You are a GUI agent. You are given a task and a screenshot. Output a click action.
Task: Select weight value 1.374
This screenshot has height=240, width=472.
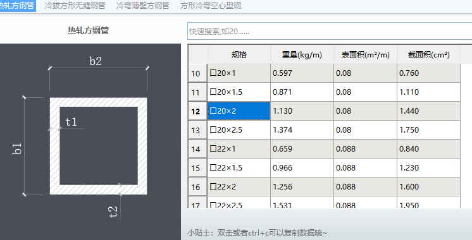point(302,129)
